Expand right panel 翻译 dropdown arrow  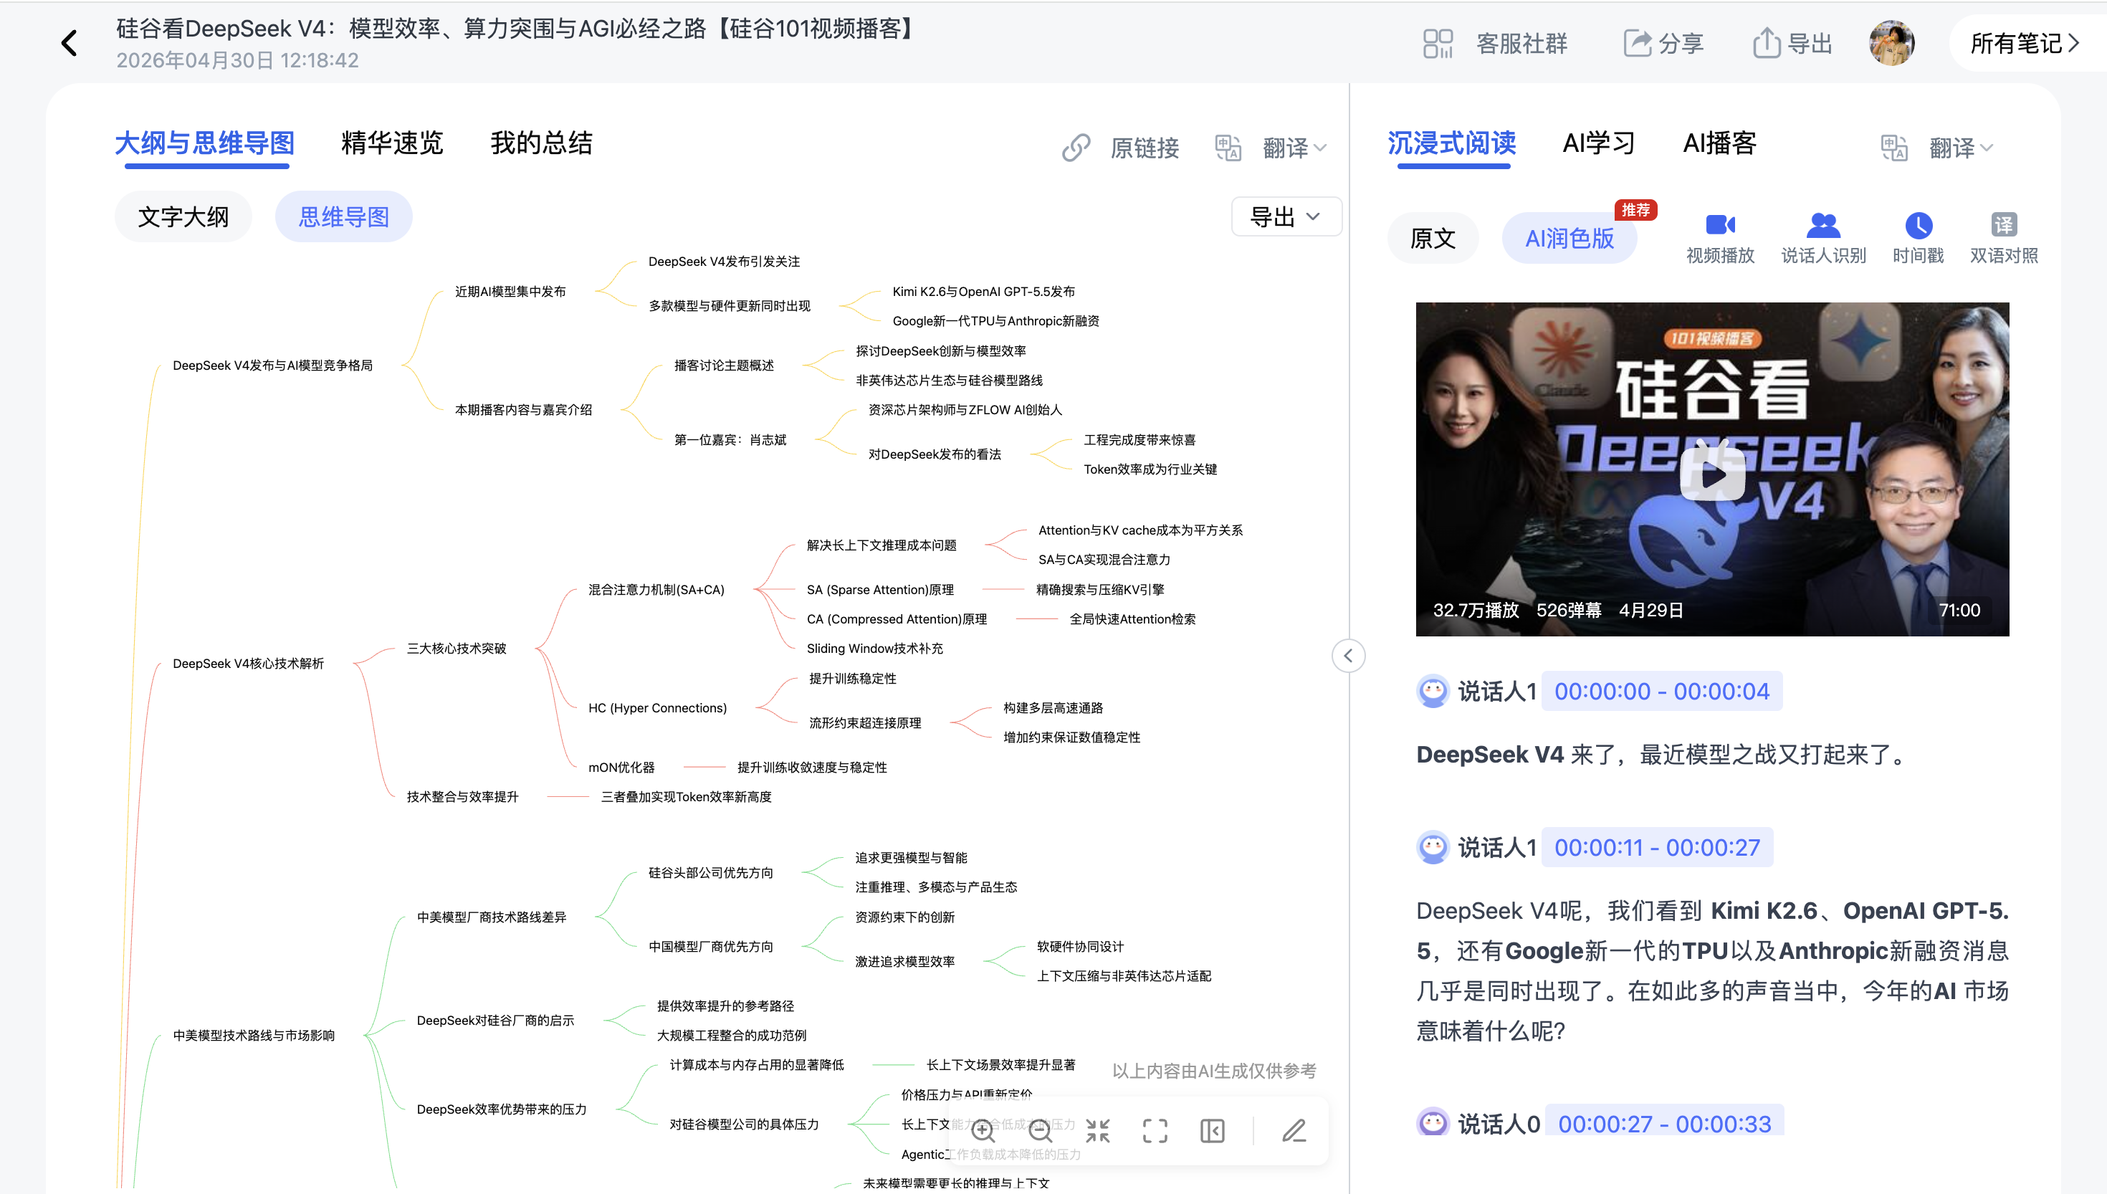click(1986, 148)
